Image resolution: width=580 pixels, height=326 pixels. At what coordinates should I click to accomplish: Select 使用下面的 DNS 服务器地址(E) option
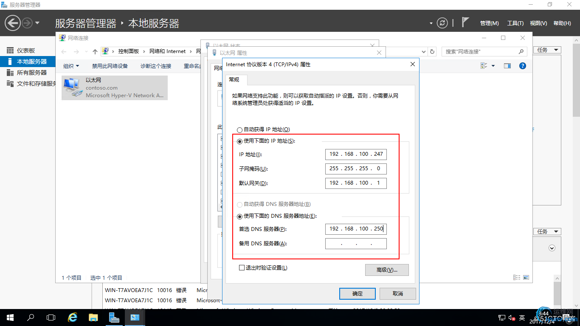point(239,216)
